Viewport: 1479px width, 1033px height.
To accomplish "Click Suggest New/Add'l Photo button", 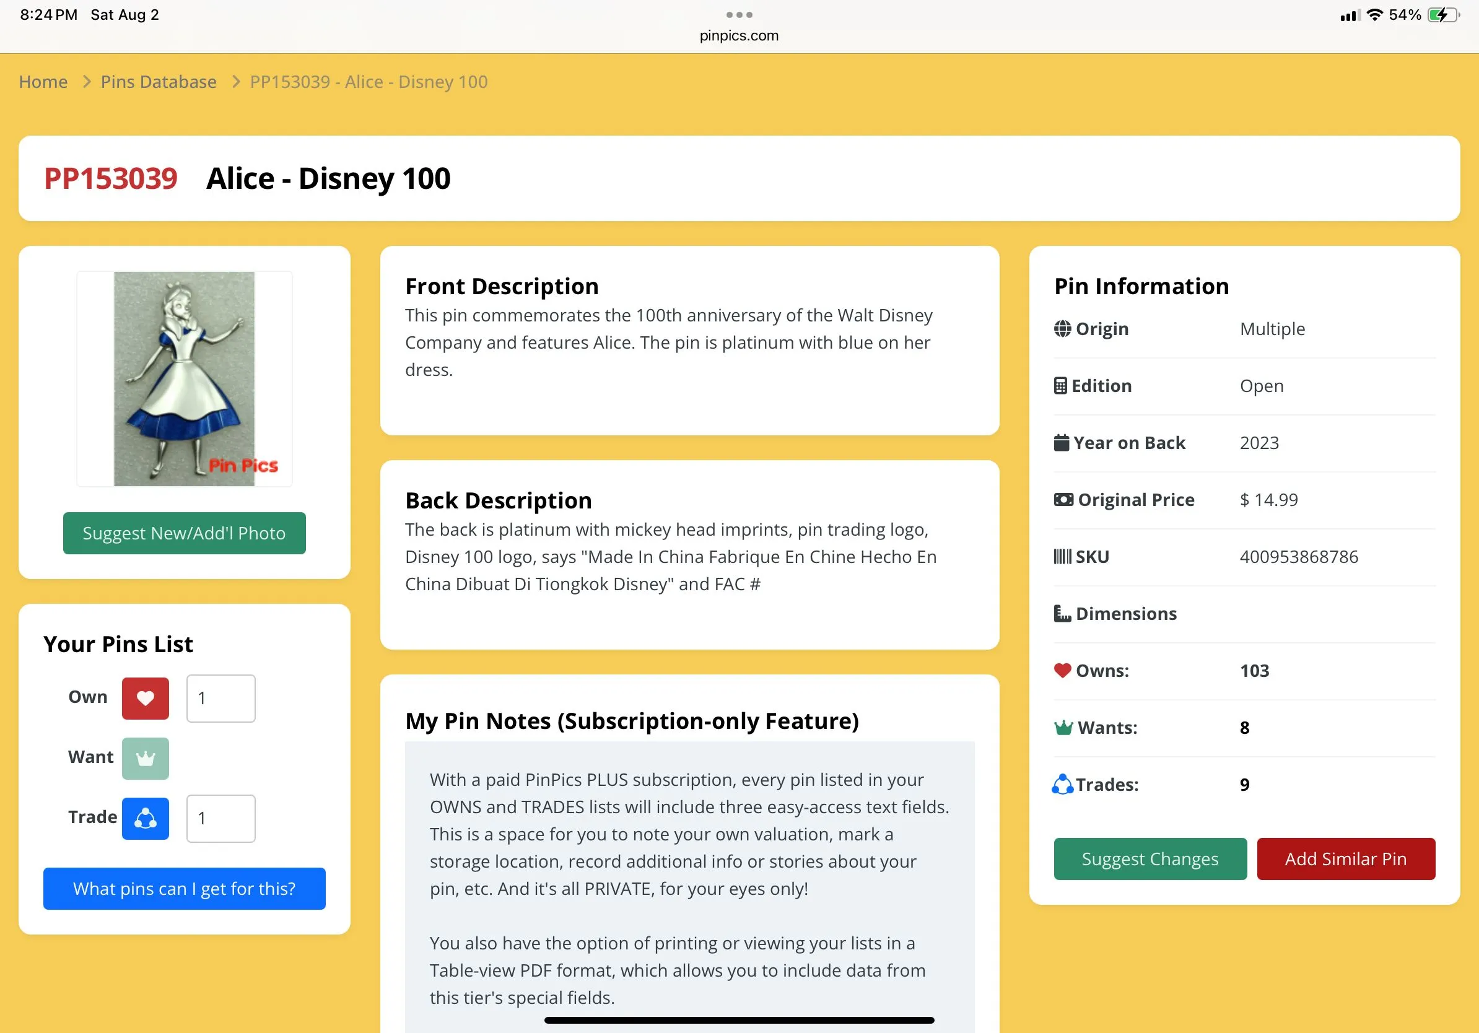I will 184,533.
